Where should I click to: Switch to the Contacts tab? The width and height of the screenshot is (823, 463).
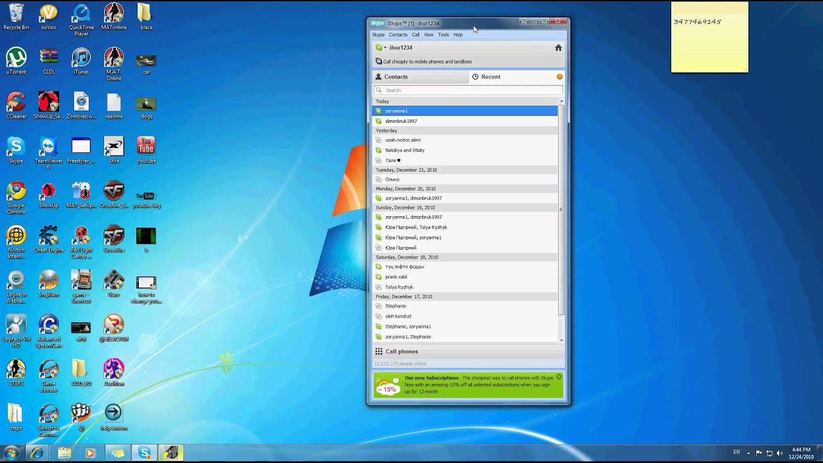coord(421,77)
